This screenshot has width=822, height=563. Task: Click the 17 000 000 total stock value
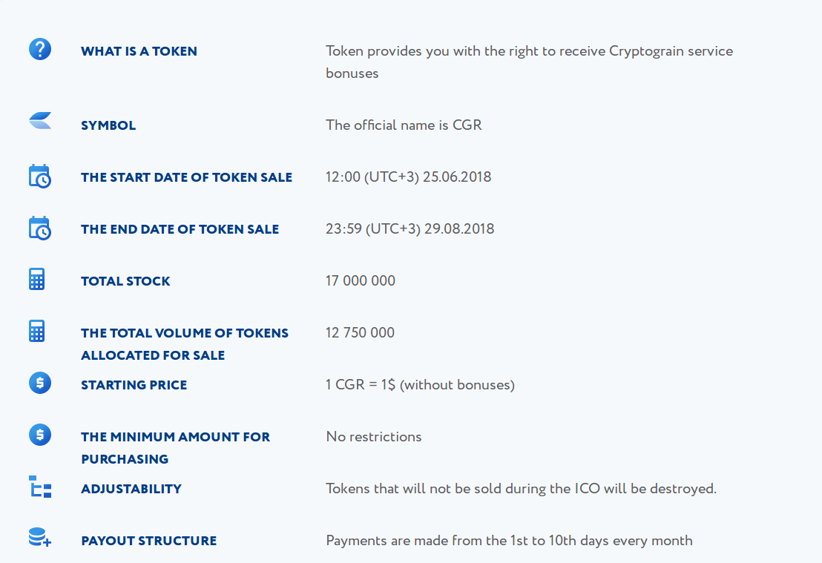click(361, 280)
